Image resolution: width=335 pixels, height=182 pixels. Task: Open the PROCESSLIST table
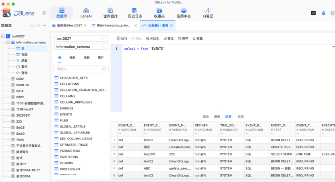(x=70, y=169)
